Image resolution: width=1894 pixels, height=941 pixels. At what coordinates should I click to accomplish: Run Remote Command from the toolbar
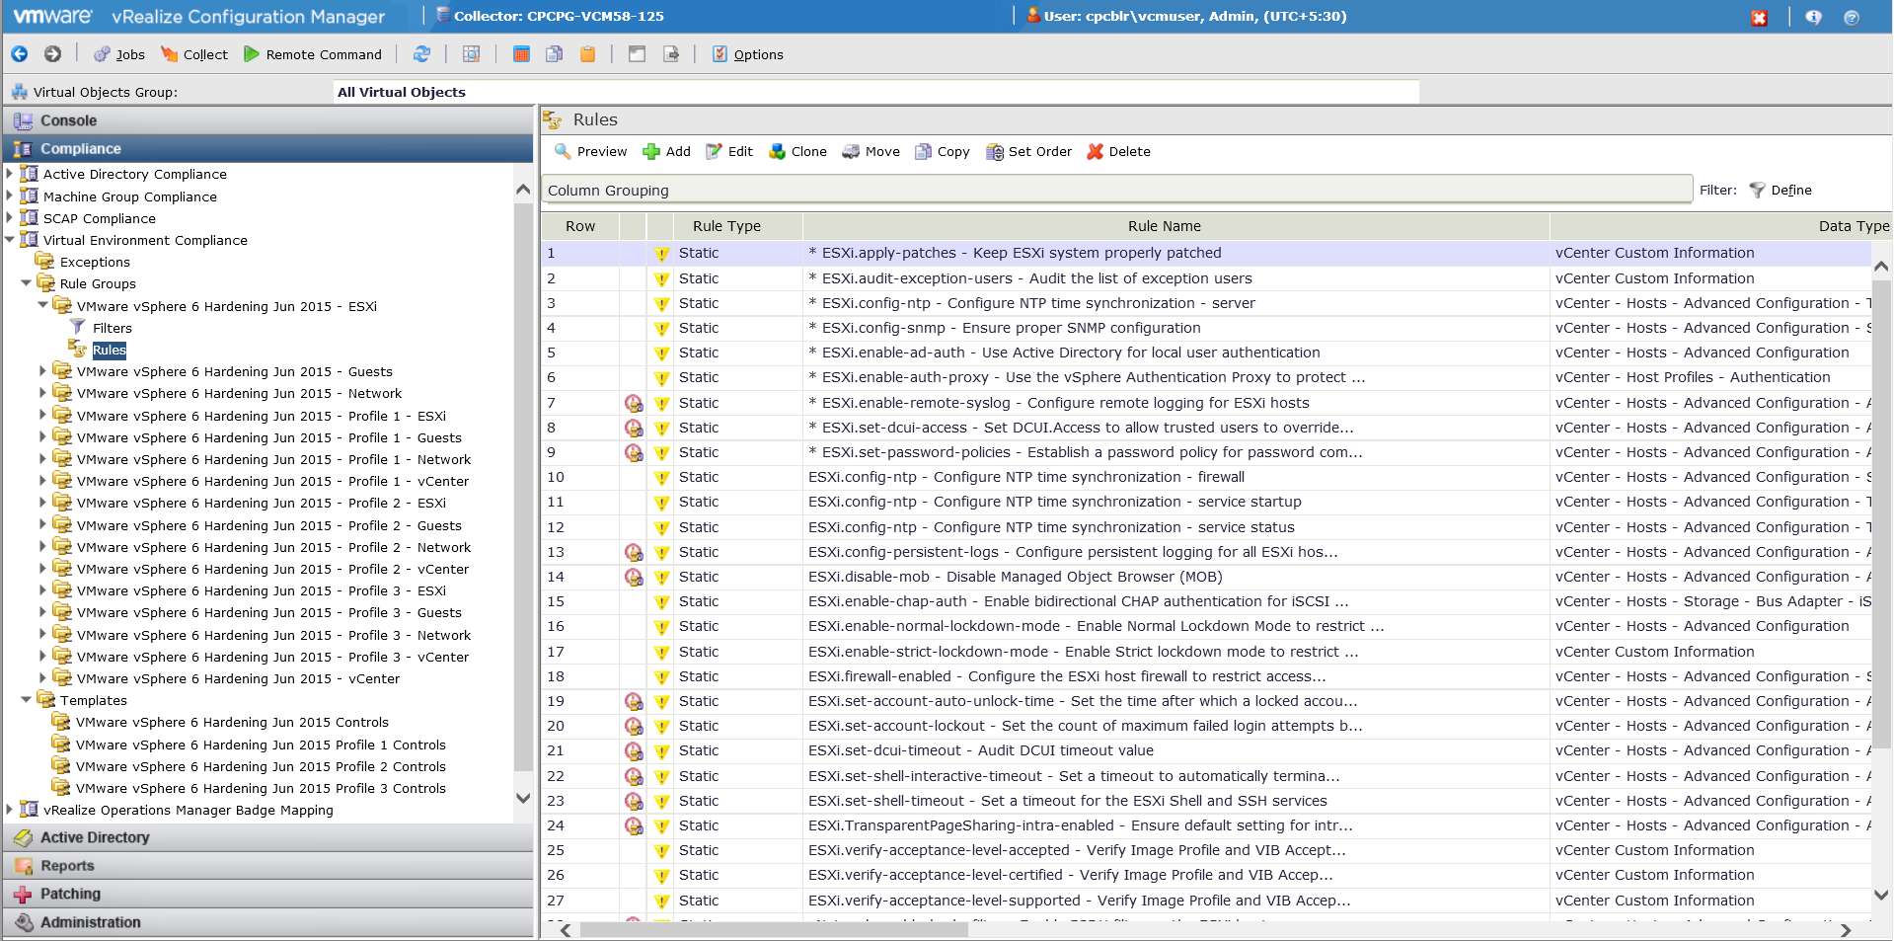tap(313, 54)
